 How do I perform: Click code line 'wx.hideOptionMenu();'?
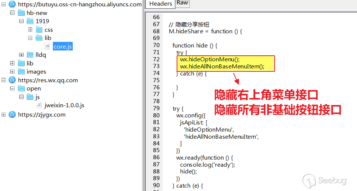(x=210, y=59)
